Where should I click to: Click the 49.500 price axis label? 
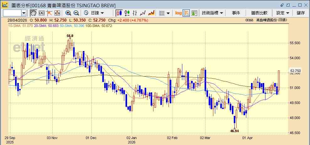[295, 103]
